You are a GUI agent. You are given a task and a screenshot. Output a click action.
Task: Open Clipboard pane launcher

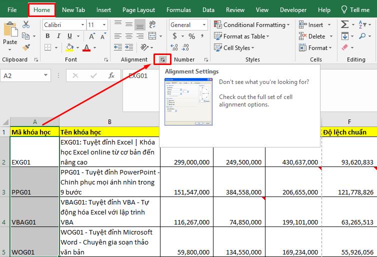36,59
